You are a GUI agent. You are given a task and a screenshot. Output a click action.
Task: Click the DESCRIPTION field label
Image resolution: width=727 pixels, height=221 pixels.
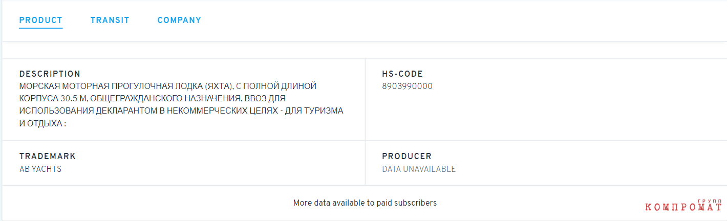50,74
